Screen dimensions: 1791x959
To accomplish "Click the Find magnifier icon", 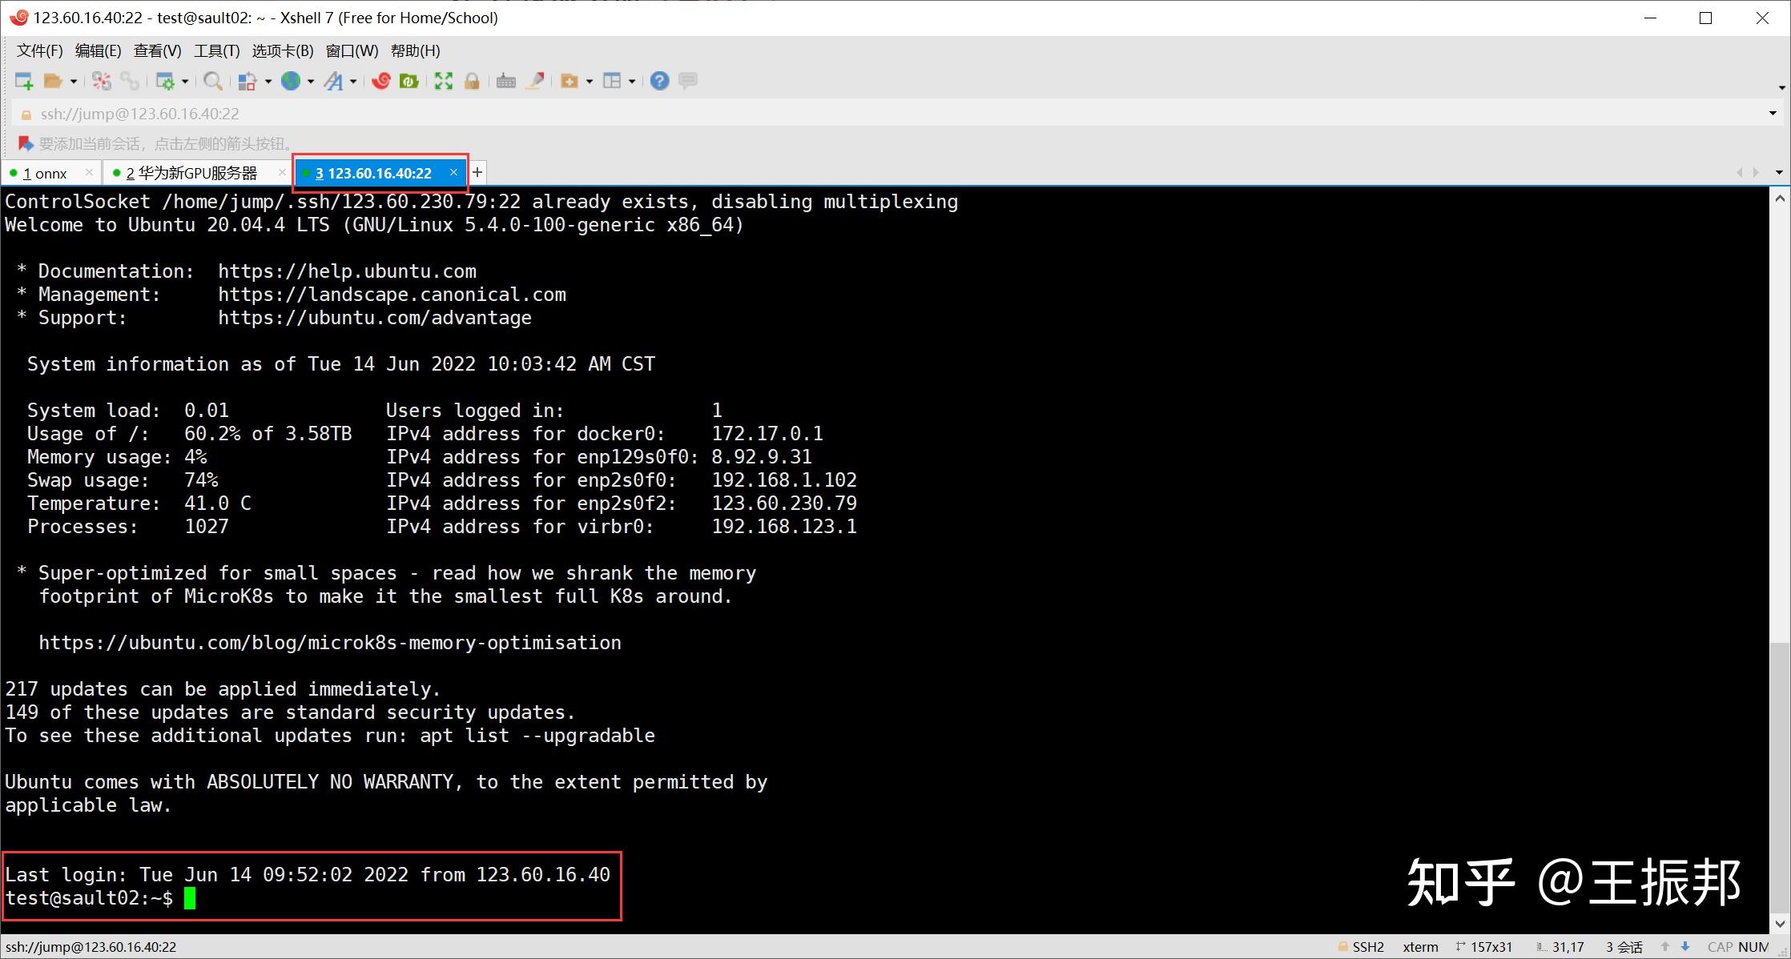I will tap(212, 81).
